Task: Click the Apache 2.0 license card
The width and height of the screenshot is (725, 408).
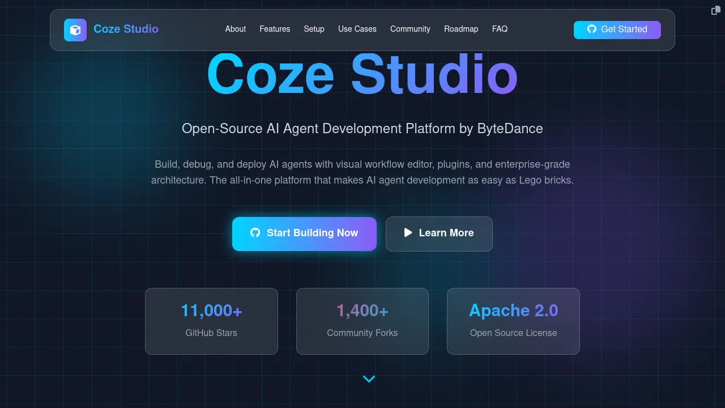Action: click(x=513, y=321)
